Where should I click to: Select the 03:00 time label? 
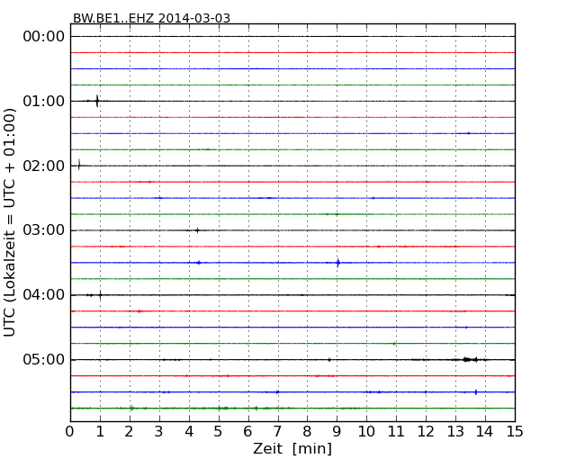(x=44, y=230)
